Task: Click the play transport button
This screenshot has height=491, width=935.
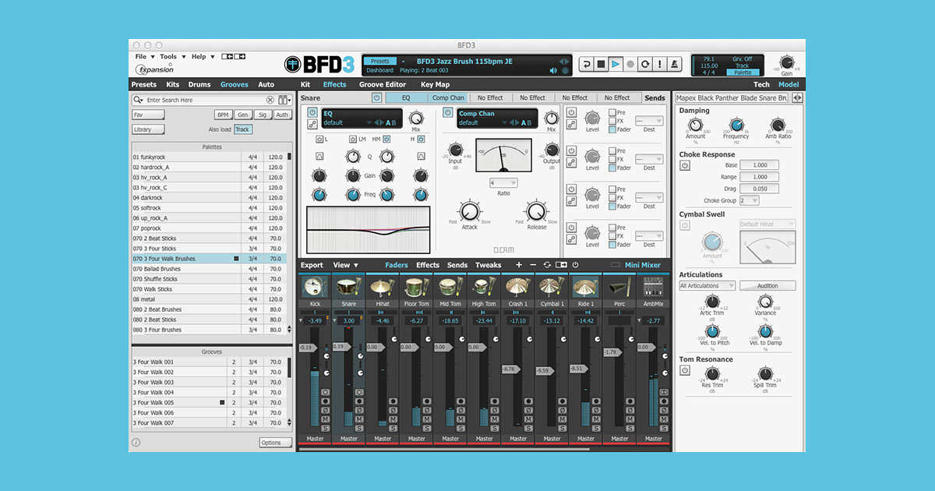Action: (616, 64)
